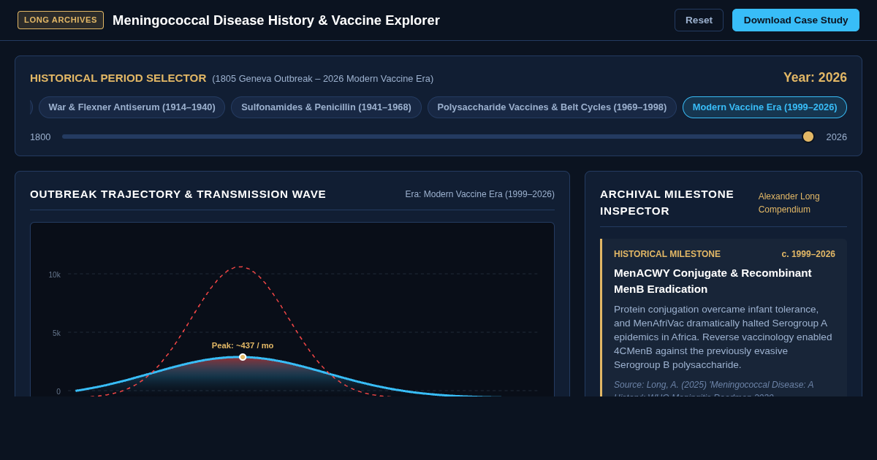Select War & Flexner Antiserum period

pyautogui.click(x=132, y=107)
